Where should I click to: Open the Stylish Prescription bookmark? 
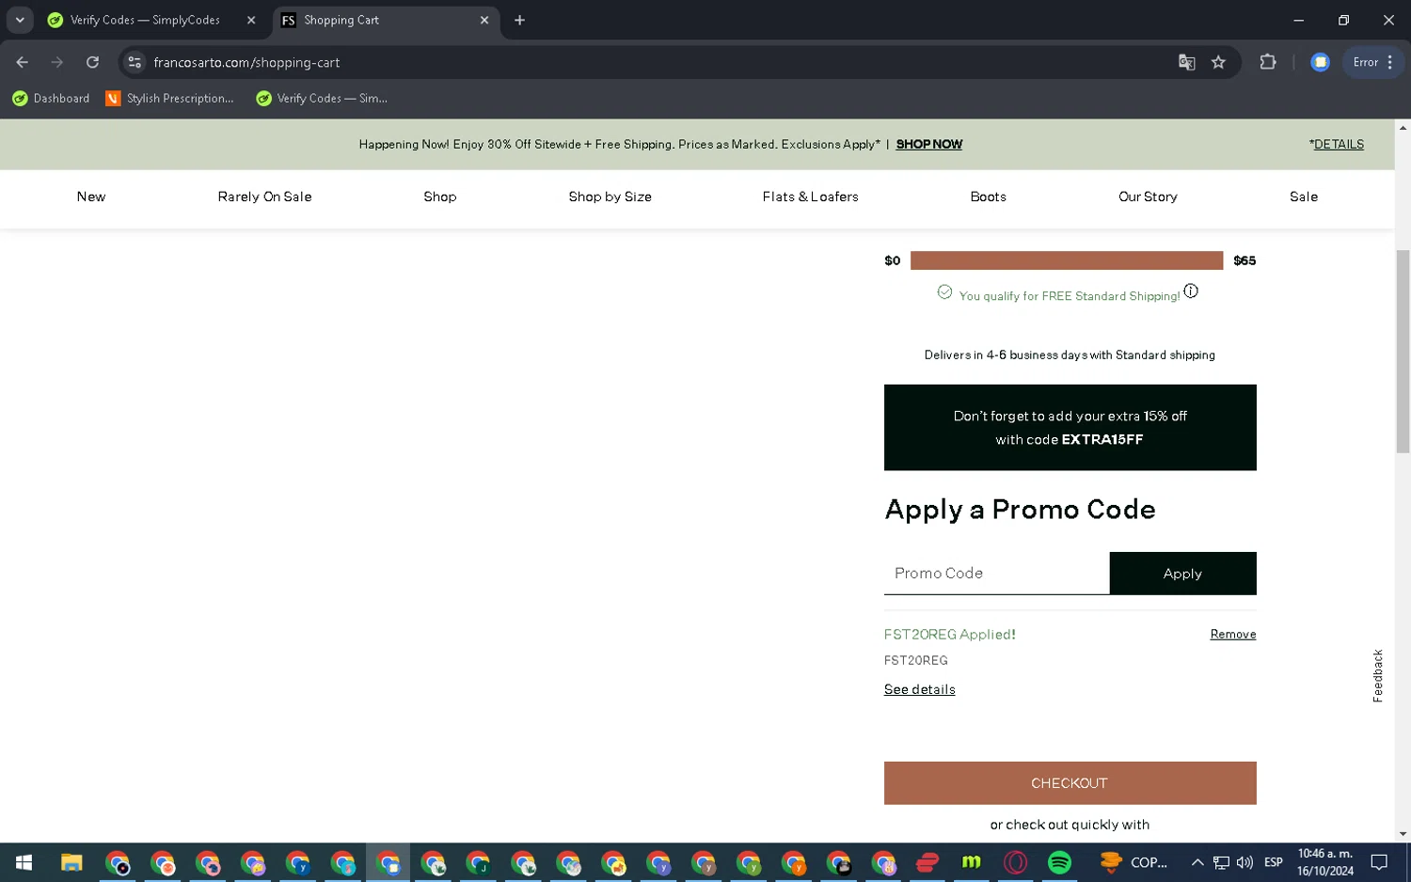170,98
